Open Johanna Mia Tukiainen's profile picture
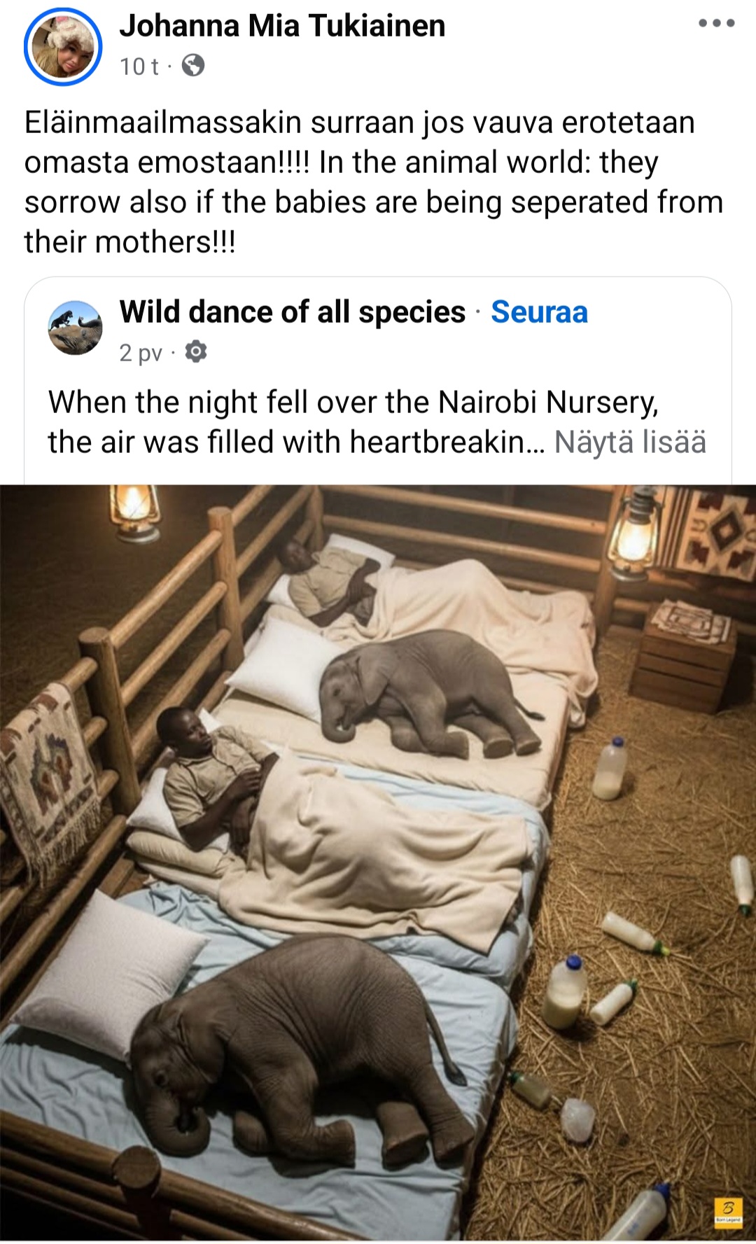The height and width of the screenshot is (1244, 756). click(x=63, y=46)
